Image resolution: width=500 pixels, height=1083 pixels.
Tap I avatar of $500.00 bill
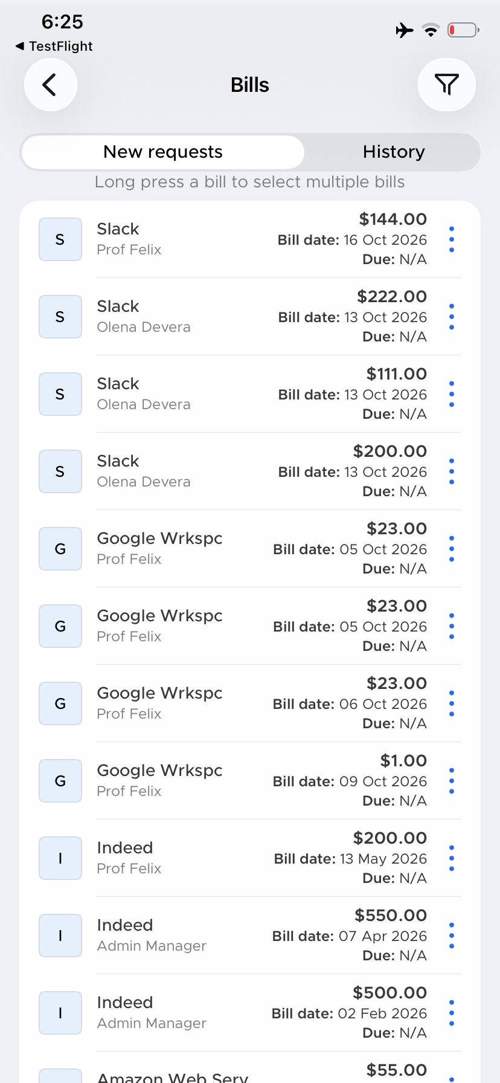(60, 1013)
